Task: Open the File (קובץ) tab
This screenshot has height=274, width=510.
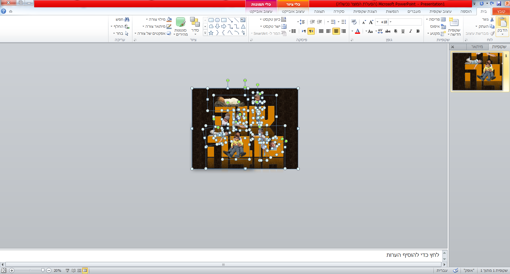Action: 501,11
